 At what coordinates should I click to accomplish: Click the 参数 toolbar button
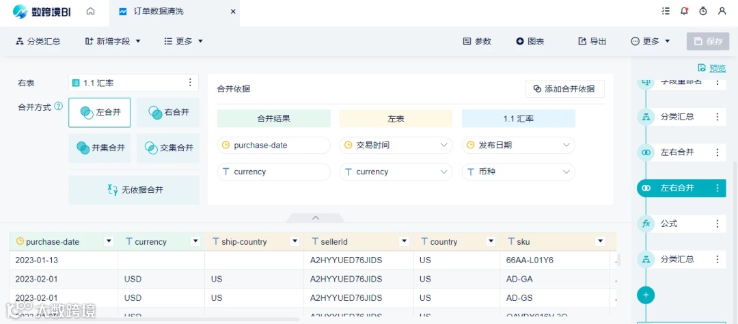[x=477, y=41]
